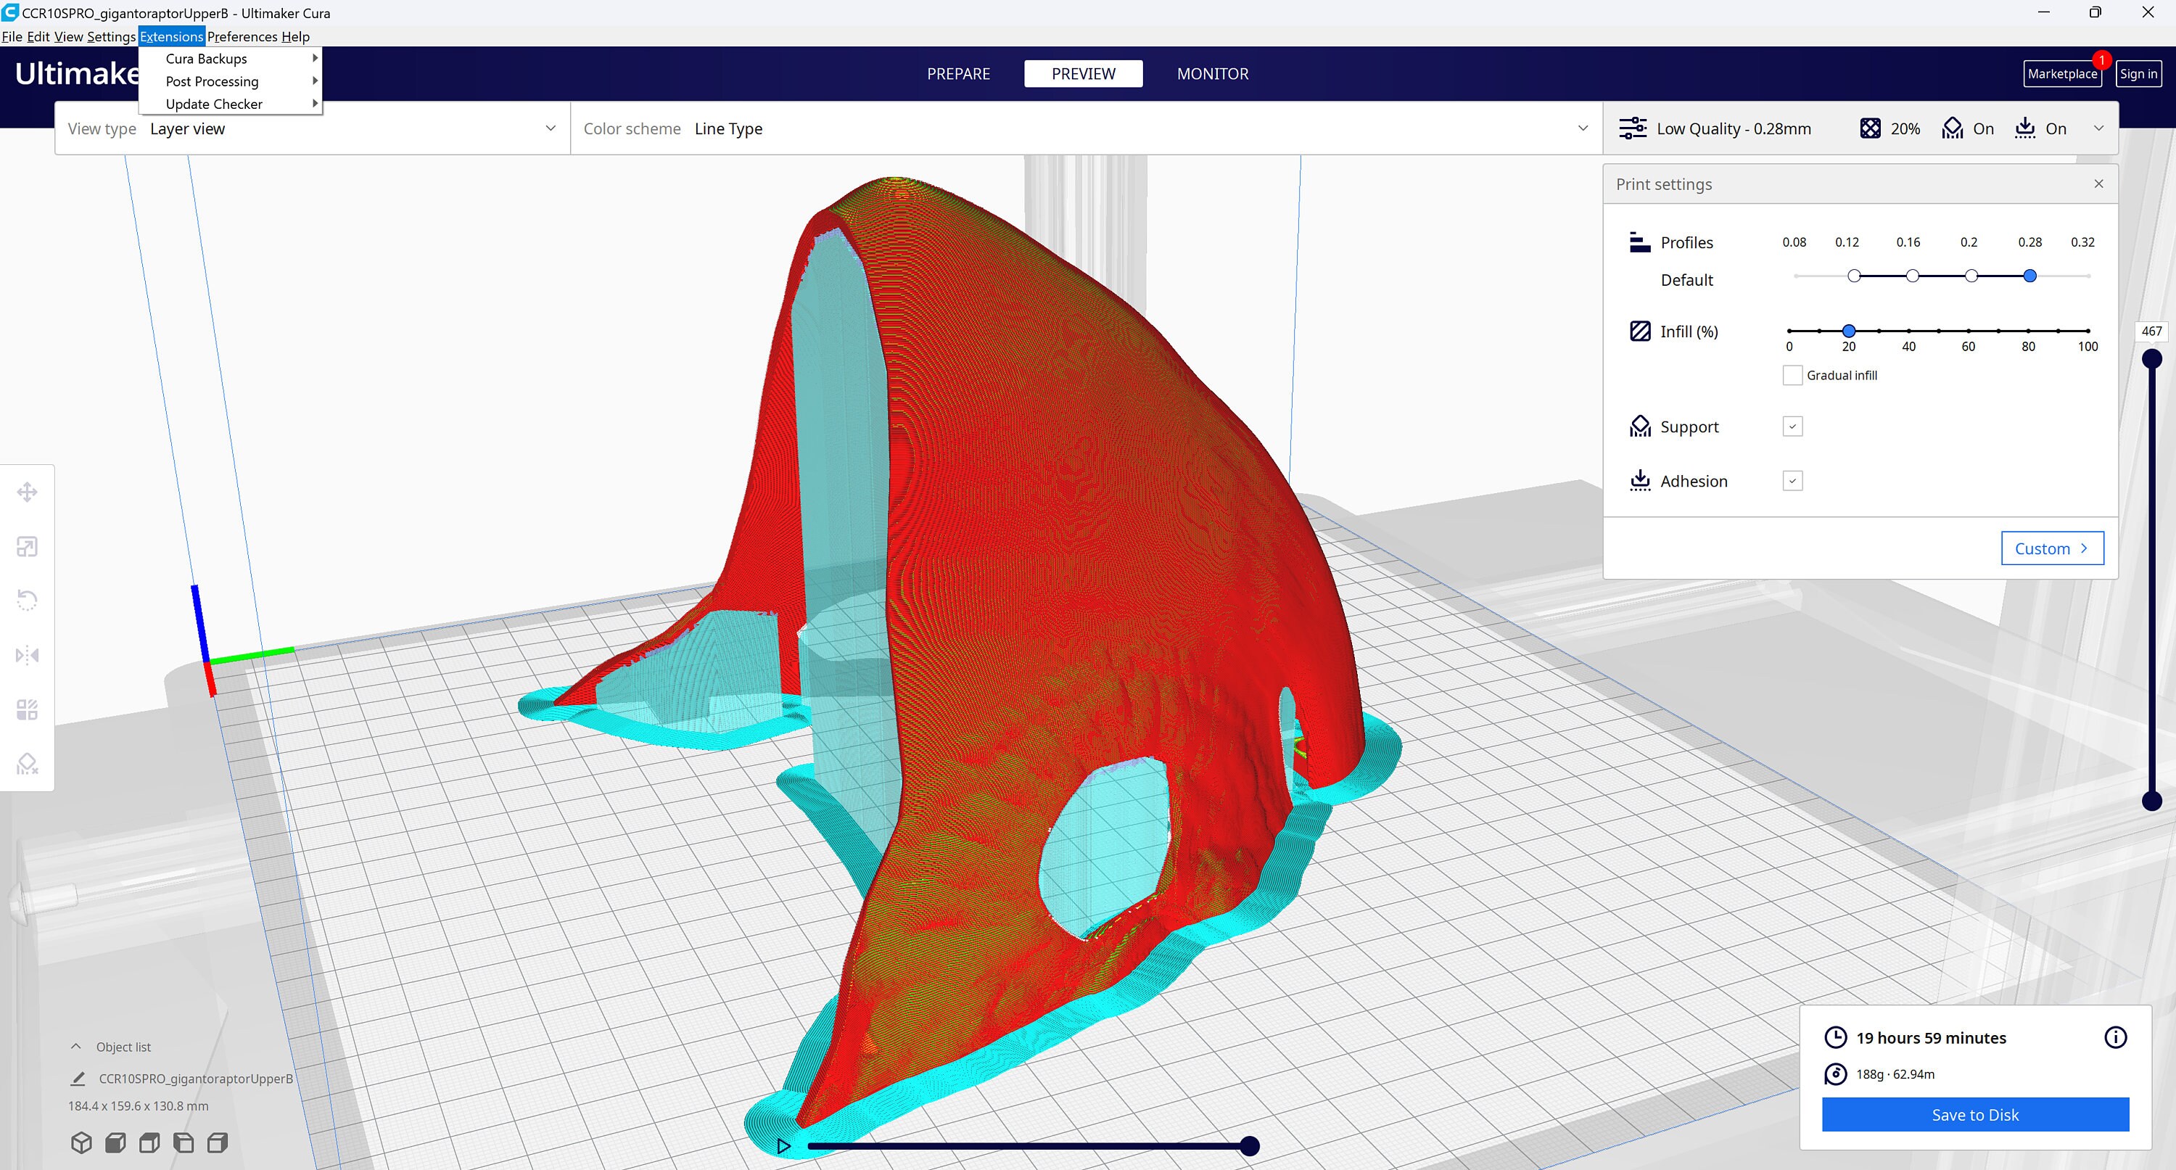Viewport: 2176px width, 1170px height.
Task: Select the Move tool in left toolbar
Action: pos(27,492)
